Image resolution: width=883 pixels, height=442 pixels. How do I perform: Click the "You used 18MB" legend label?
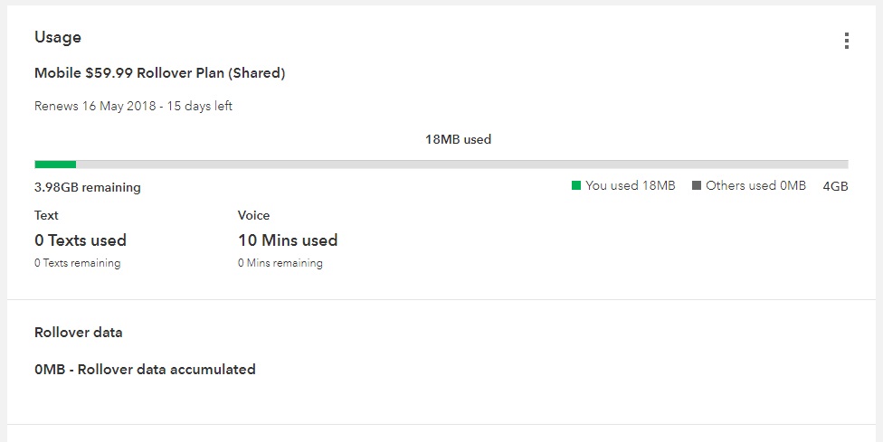click(630, 185)
